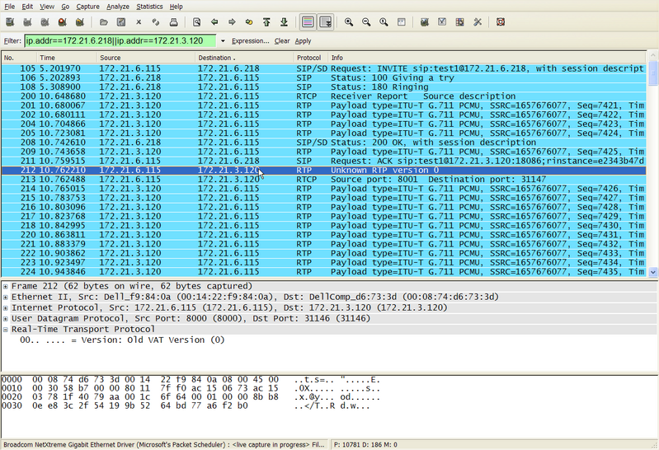This screenshot has height=450, width=659.
Task: Click the find packet icon
Action: coord(196,22)
